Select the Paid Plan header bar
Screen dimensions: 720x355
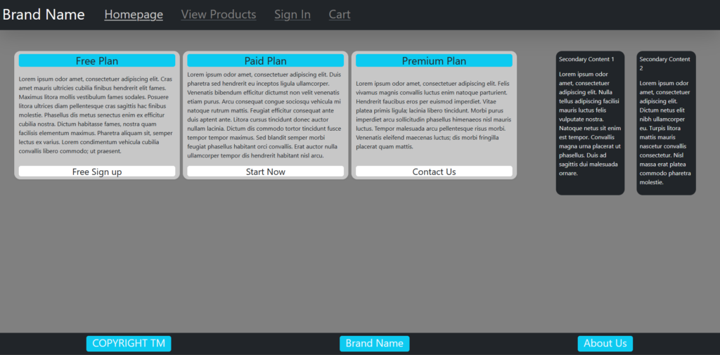(x=266, y=61)
